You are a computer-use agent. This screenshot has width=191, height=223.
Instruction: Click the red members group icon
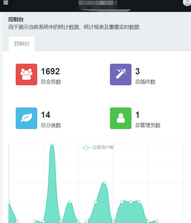tap(26, 74)
